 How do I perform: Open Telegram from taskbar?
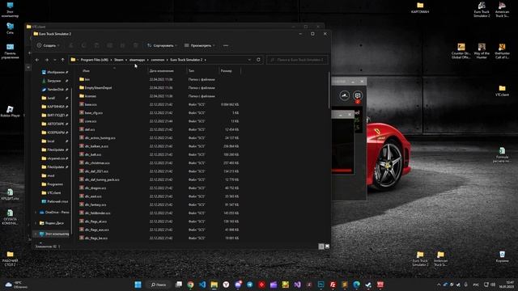coord(250,285)
